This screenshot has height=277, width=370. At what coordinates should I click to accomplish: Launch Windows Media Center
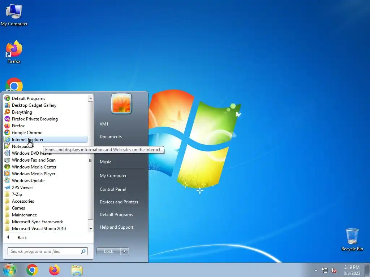click(46, 167)
